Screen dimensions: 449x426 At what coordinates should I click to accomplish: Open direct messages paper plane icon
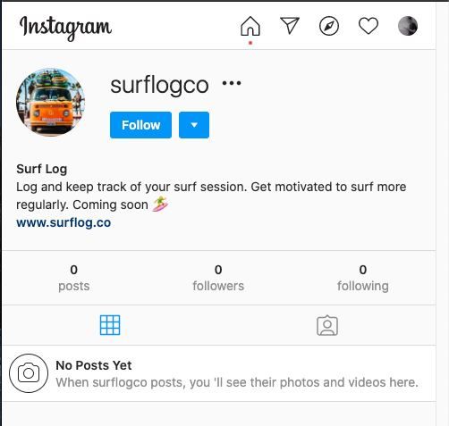coord(290,26)
